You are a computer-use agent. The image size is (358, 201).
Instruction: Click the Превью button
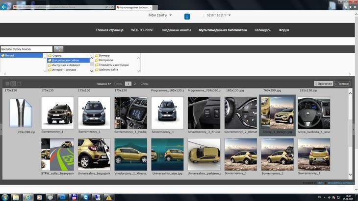(342, 84)
